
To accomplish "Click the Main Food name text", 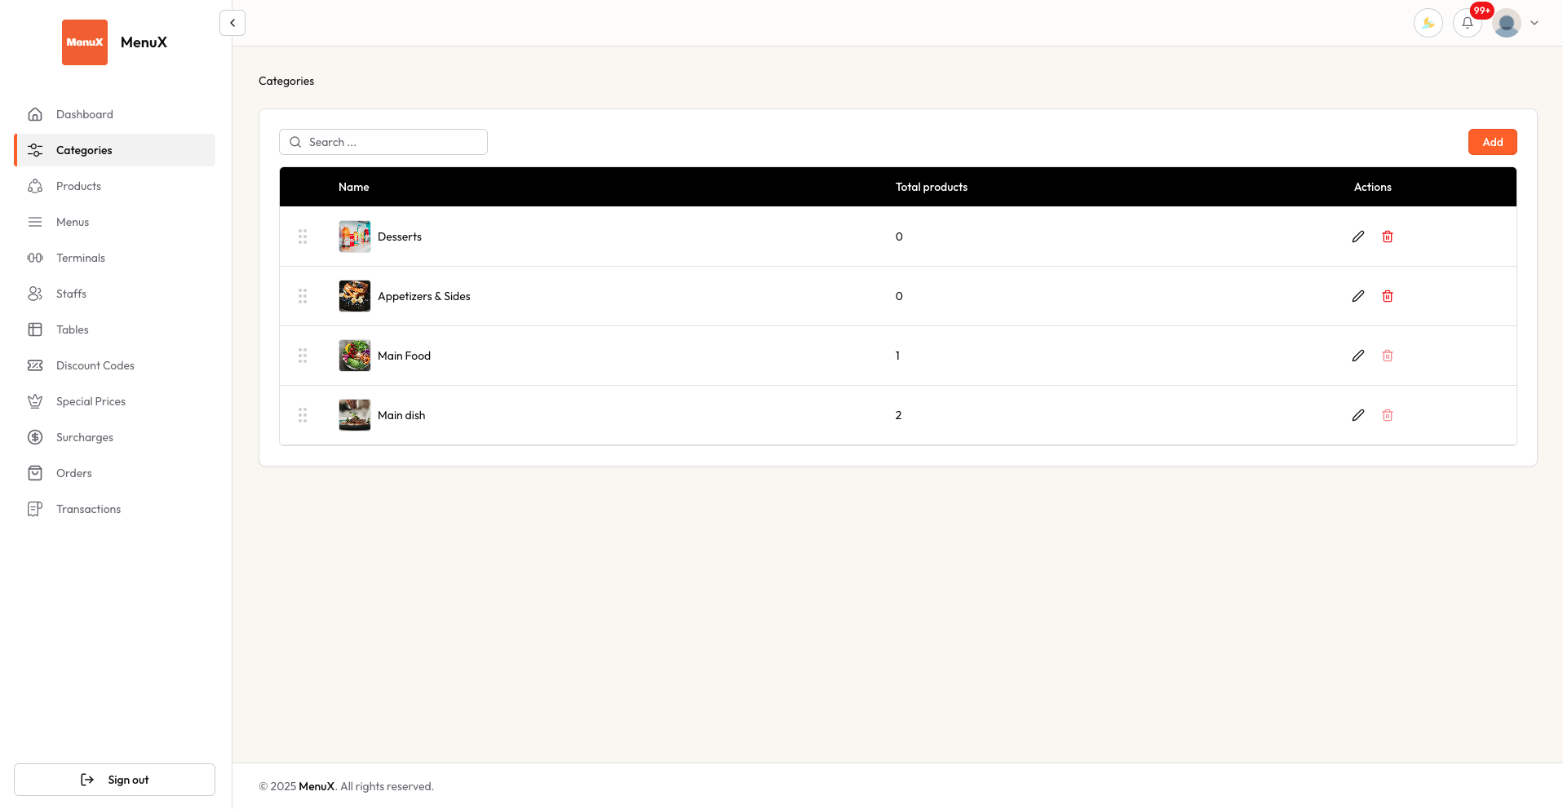I will coord(404,356).
